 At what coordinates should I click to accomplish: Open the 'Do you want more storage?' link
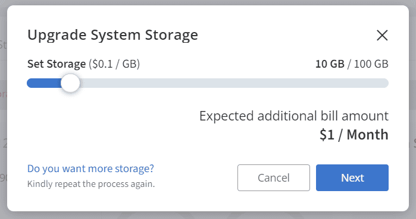[x=90, y=169]
